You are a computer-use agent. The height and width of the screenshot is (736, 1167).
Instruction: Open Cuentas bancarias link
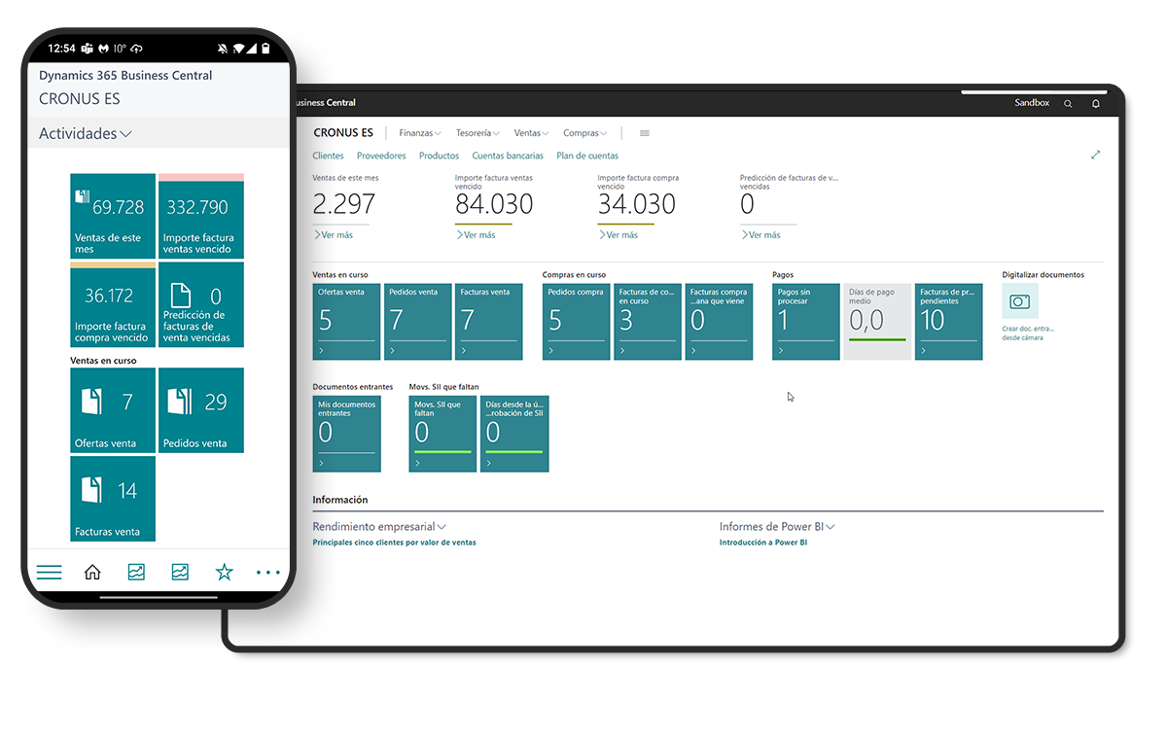click(508, 156)
